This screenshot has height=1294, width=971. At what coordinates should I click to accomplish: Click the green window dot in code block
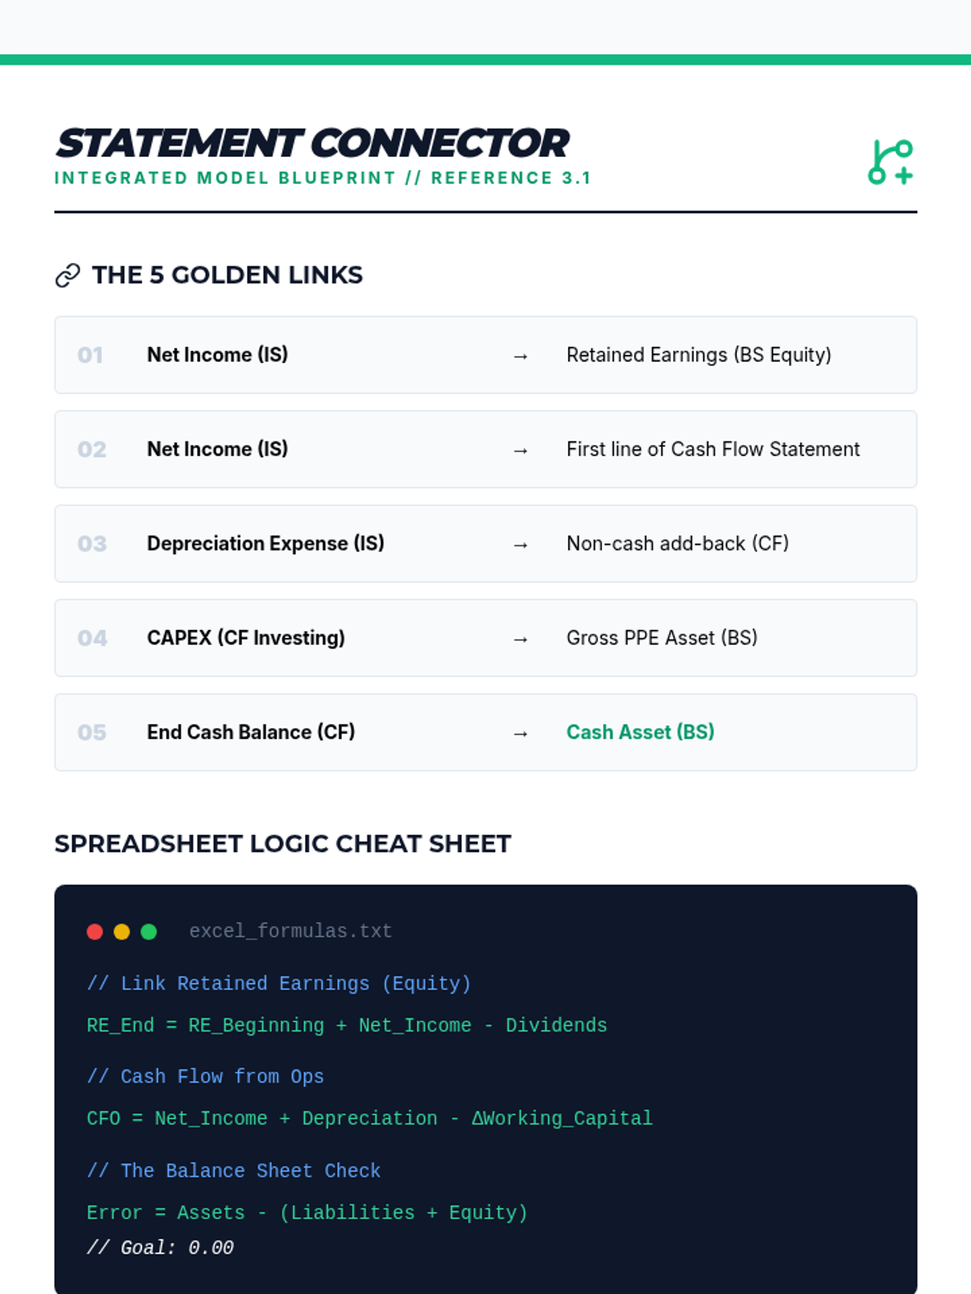149,932
